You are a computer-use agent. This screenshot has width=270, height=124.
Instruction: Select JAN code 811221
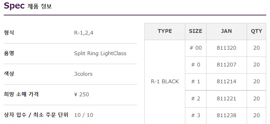[226, 99]
